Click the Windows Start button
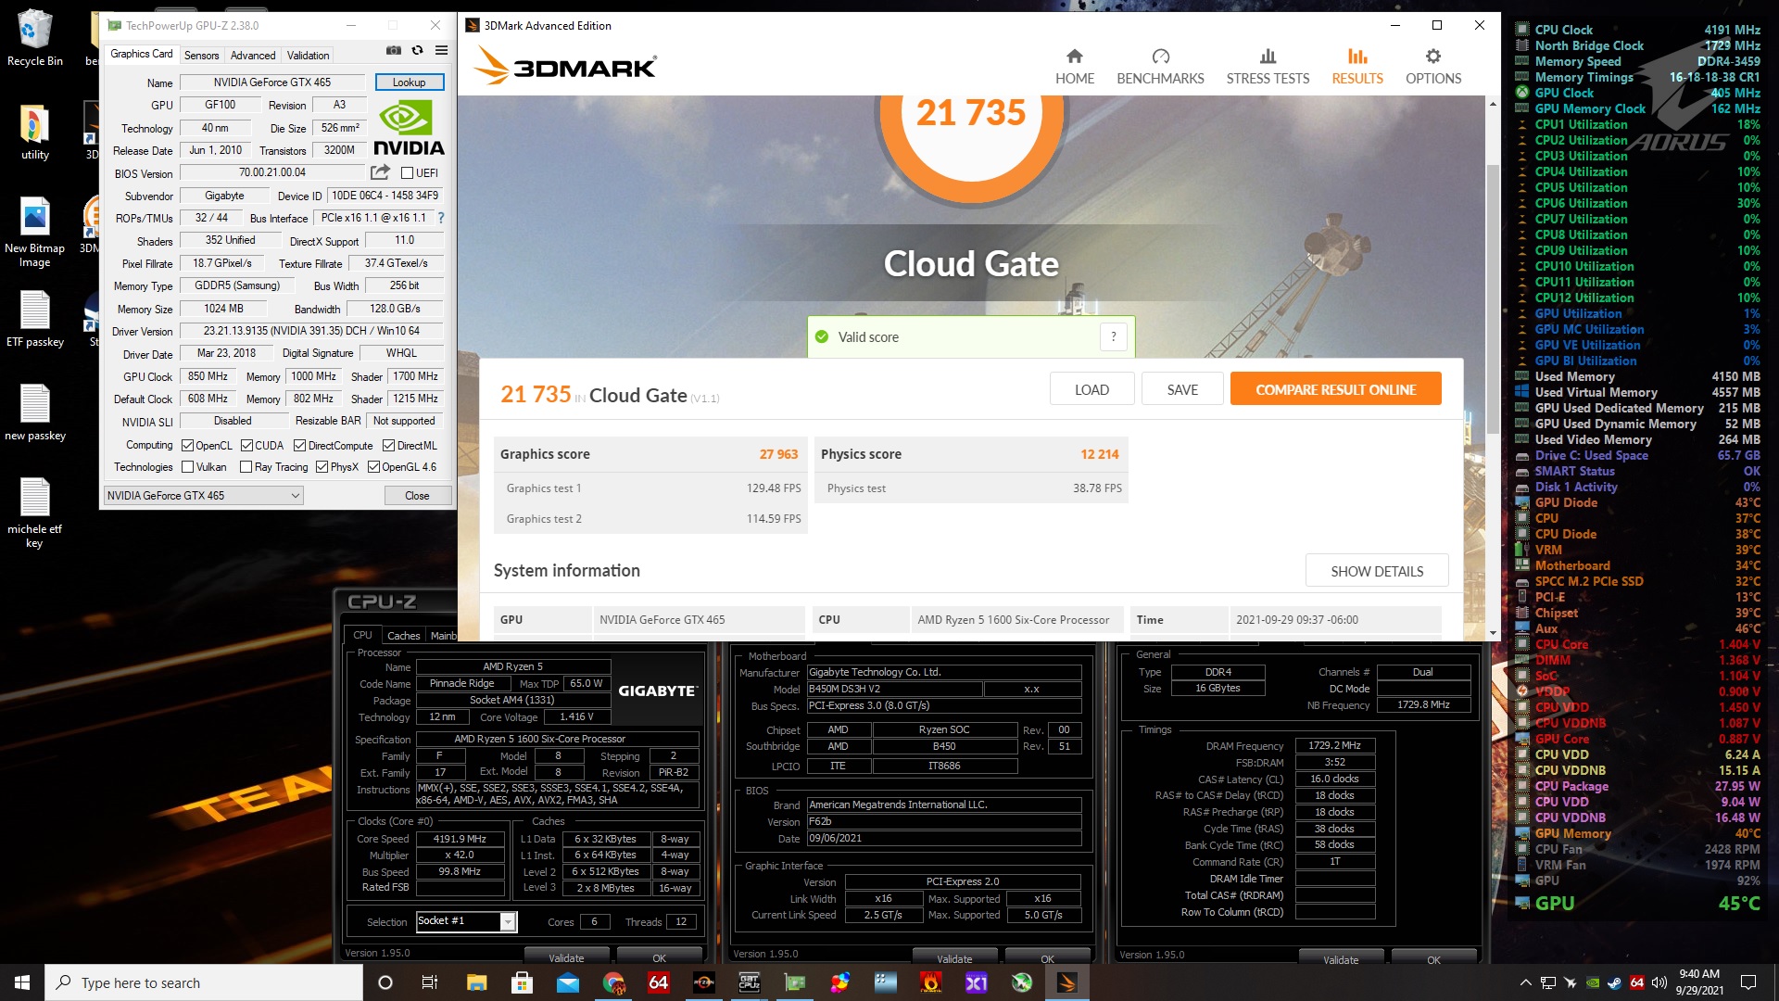The height and width of the screenshot is (1001, 1779). [22, 982]
